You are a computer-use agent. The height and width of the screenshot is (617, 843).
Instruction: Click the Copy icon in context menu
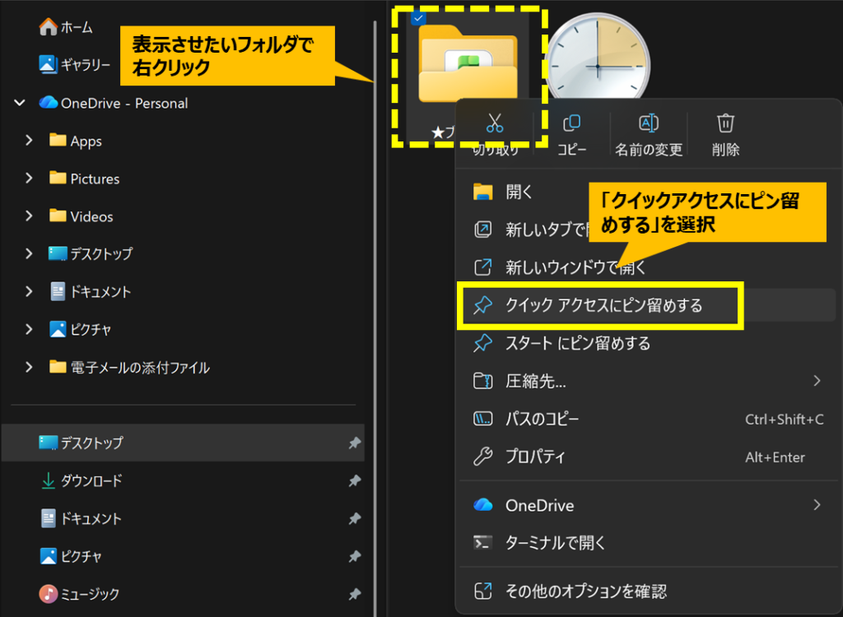pos(571,124)
